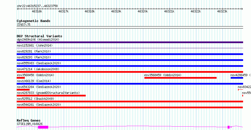Click the nsv4286459 variant label
Viewport: 251px width, 130px height.
241,75
